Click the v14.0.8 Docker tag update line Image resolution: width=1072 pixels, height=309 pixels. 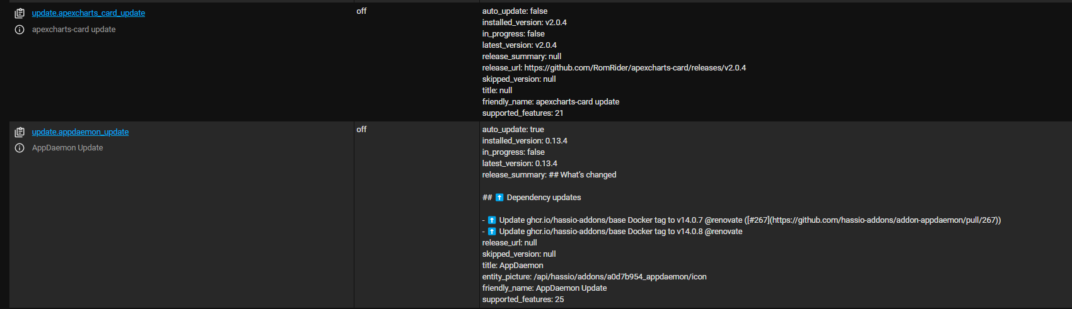coord(612,232)
